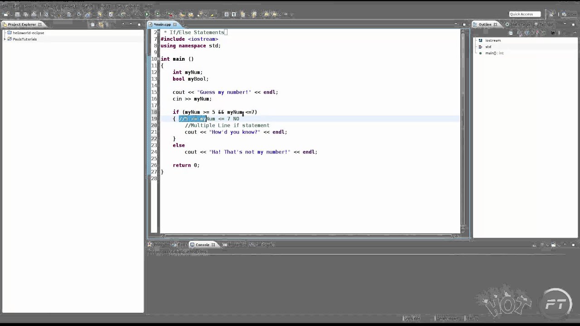Minimize the Project Explorer panel
This screenshot has height=326, width=580.
130,24
